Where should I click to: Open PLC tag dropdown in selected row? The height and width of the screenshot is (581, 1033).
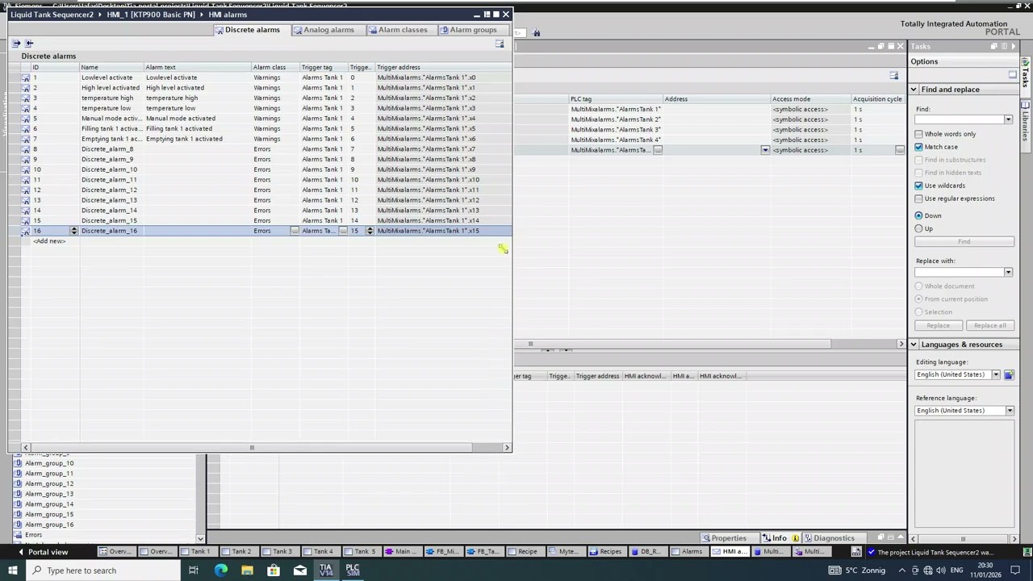765,150
